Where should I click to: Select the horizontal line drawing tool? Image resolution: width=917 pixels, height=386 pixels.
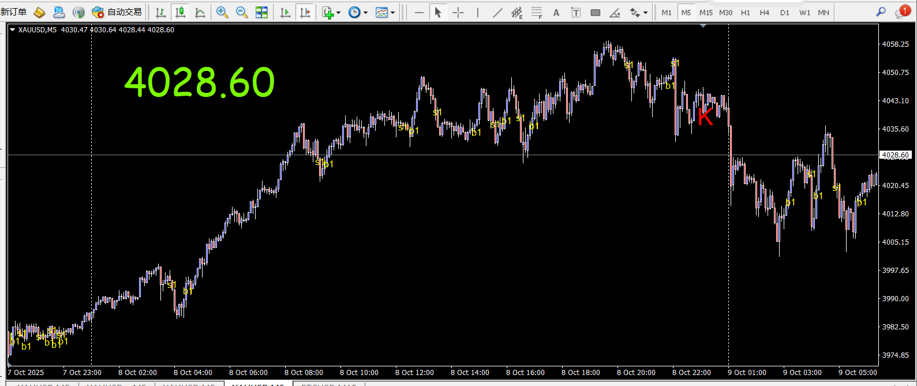(x=420, y=12)
